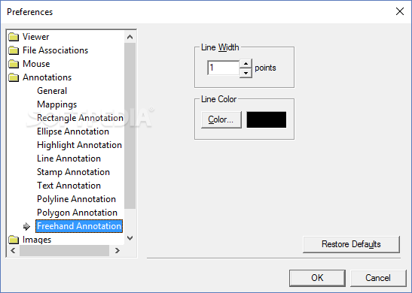Open the Images preferences category
Image resolution: width=412 pixels, height=293 pixels.
click(x=37, y=240)
